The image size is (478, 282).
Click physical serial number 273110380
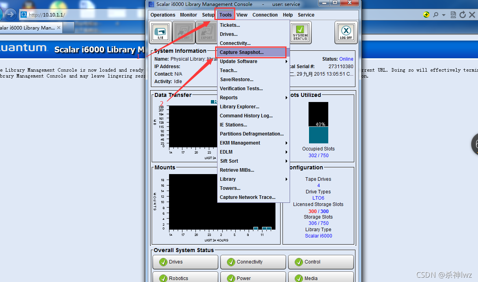click(x=341, y=67)
